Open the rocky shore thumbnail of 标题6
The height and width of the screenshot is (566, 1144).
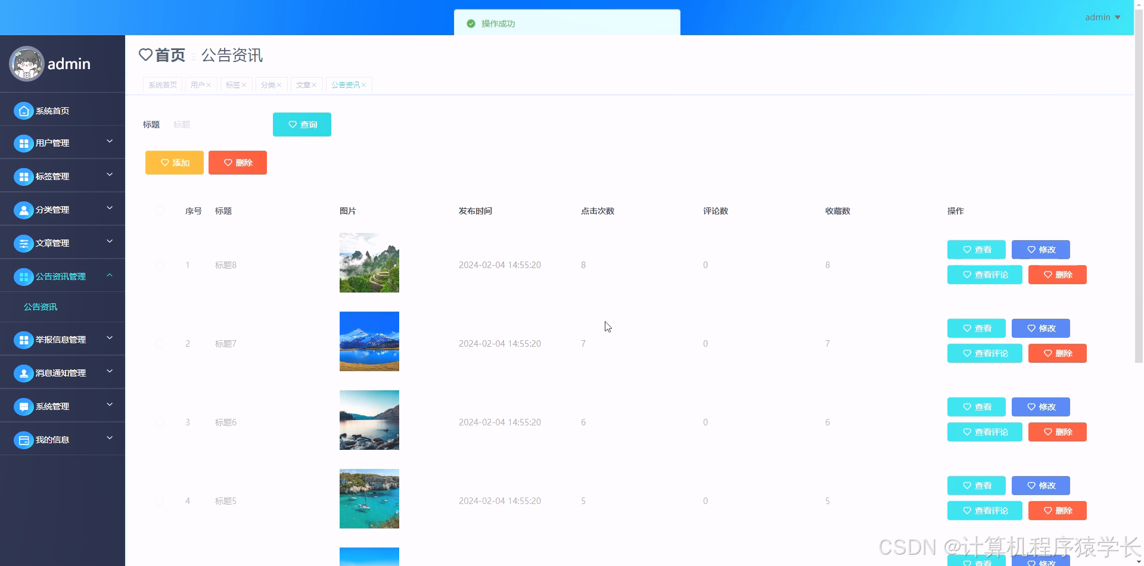point(369,420)
